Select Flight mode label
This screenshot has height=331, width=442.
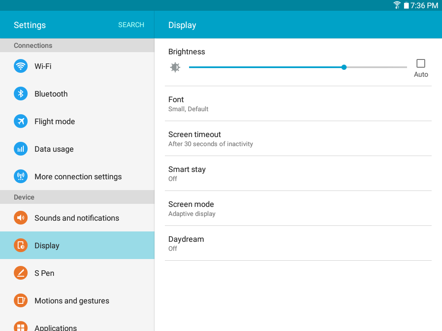(55, 122)
